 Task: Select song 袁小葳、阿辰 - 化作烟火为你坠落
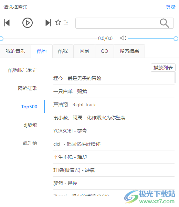pos(114,118)
